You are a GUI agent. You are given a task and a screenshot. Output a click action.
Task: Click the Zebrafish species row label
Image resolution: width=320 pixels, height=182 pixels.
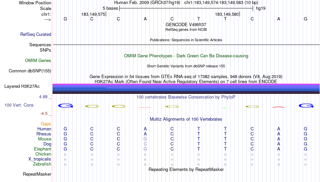click(x=42, y=164)
